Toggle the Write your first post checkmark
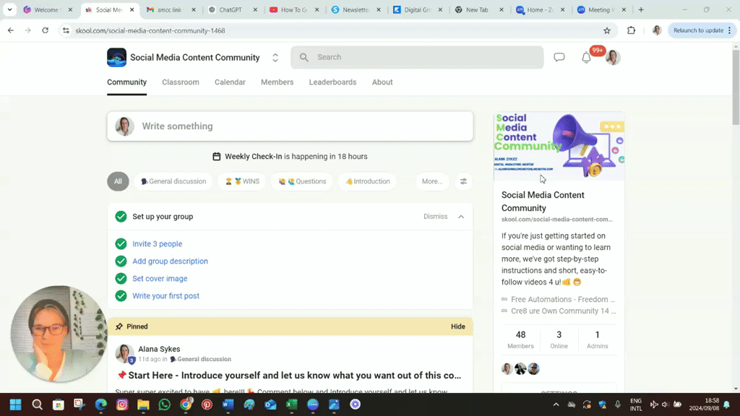The image size is (740, 416). click(x=121, y=295)
